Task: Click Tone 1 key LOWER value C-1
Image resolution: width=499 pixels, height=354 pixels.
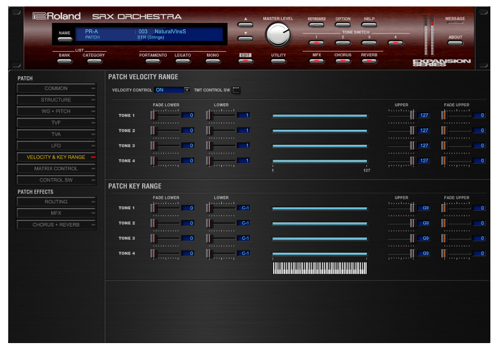Action: pos(243,208)
